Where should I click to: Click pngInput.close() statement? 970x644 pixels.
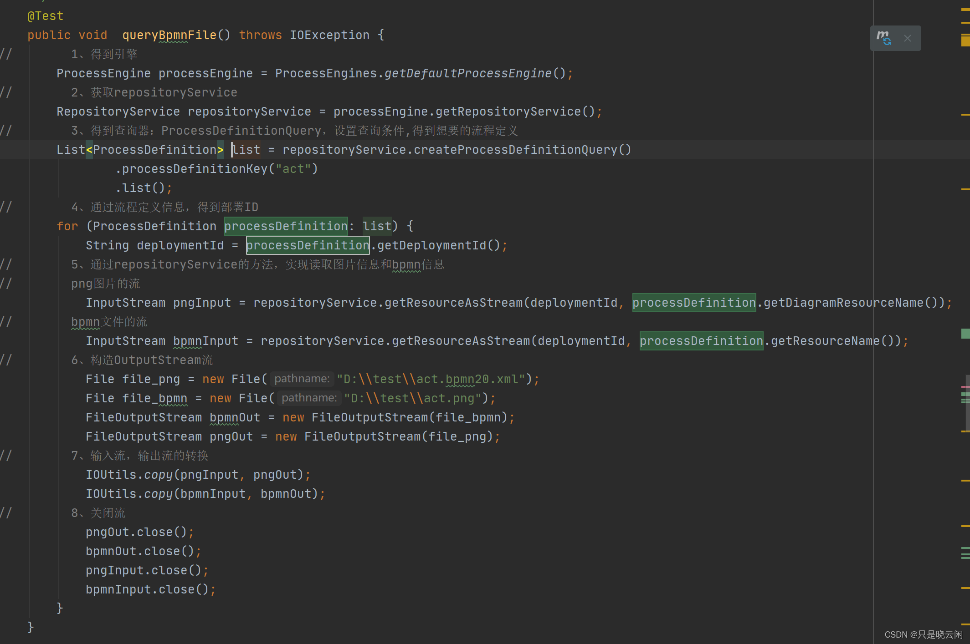pos(147,570)
